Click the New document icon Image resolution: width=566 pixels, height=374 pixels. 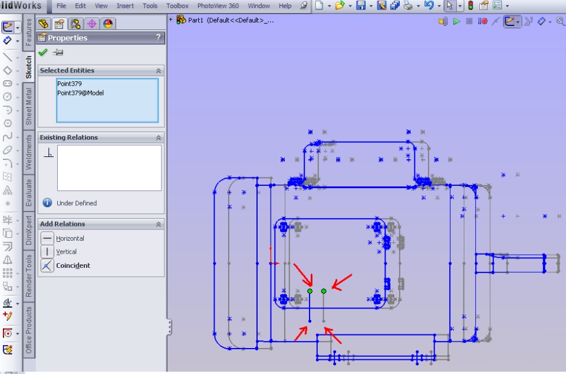tap(319, 5)
